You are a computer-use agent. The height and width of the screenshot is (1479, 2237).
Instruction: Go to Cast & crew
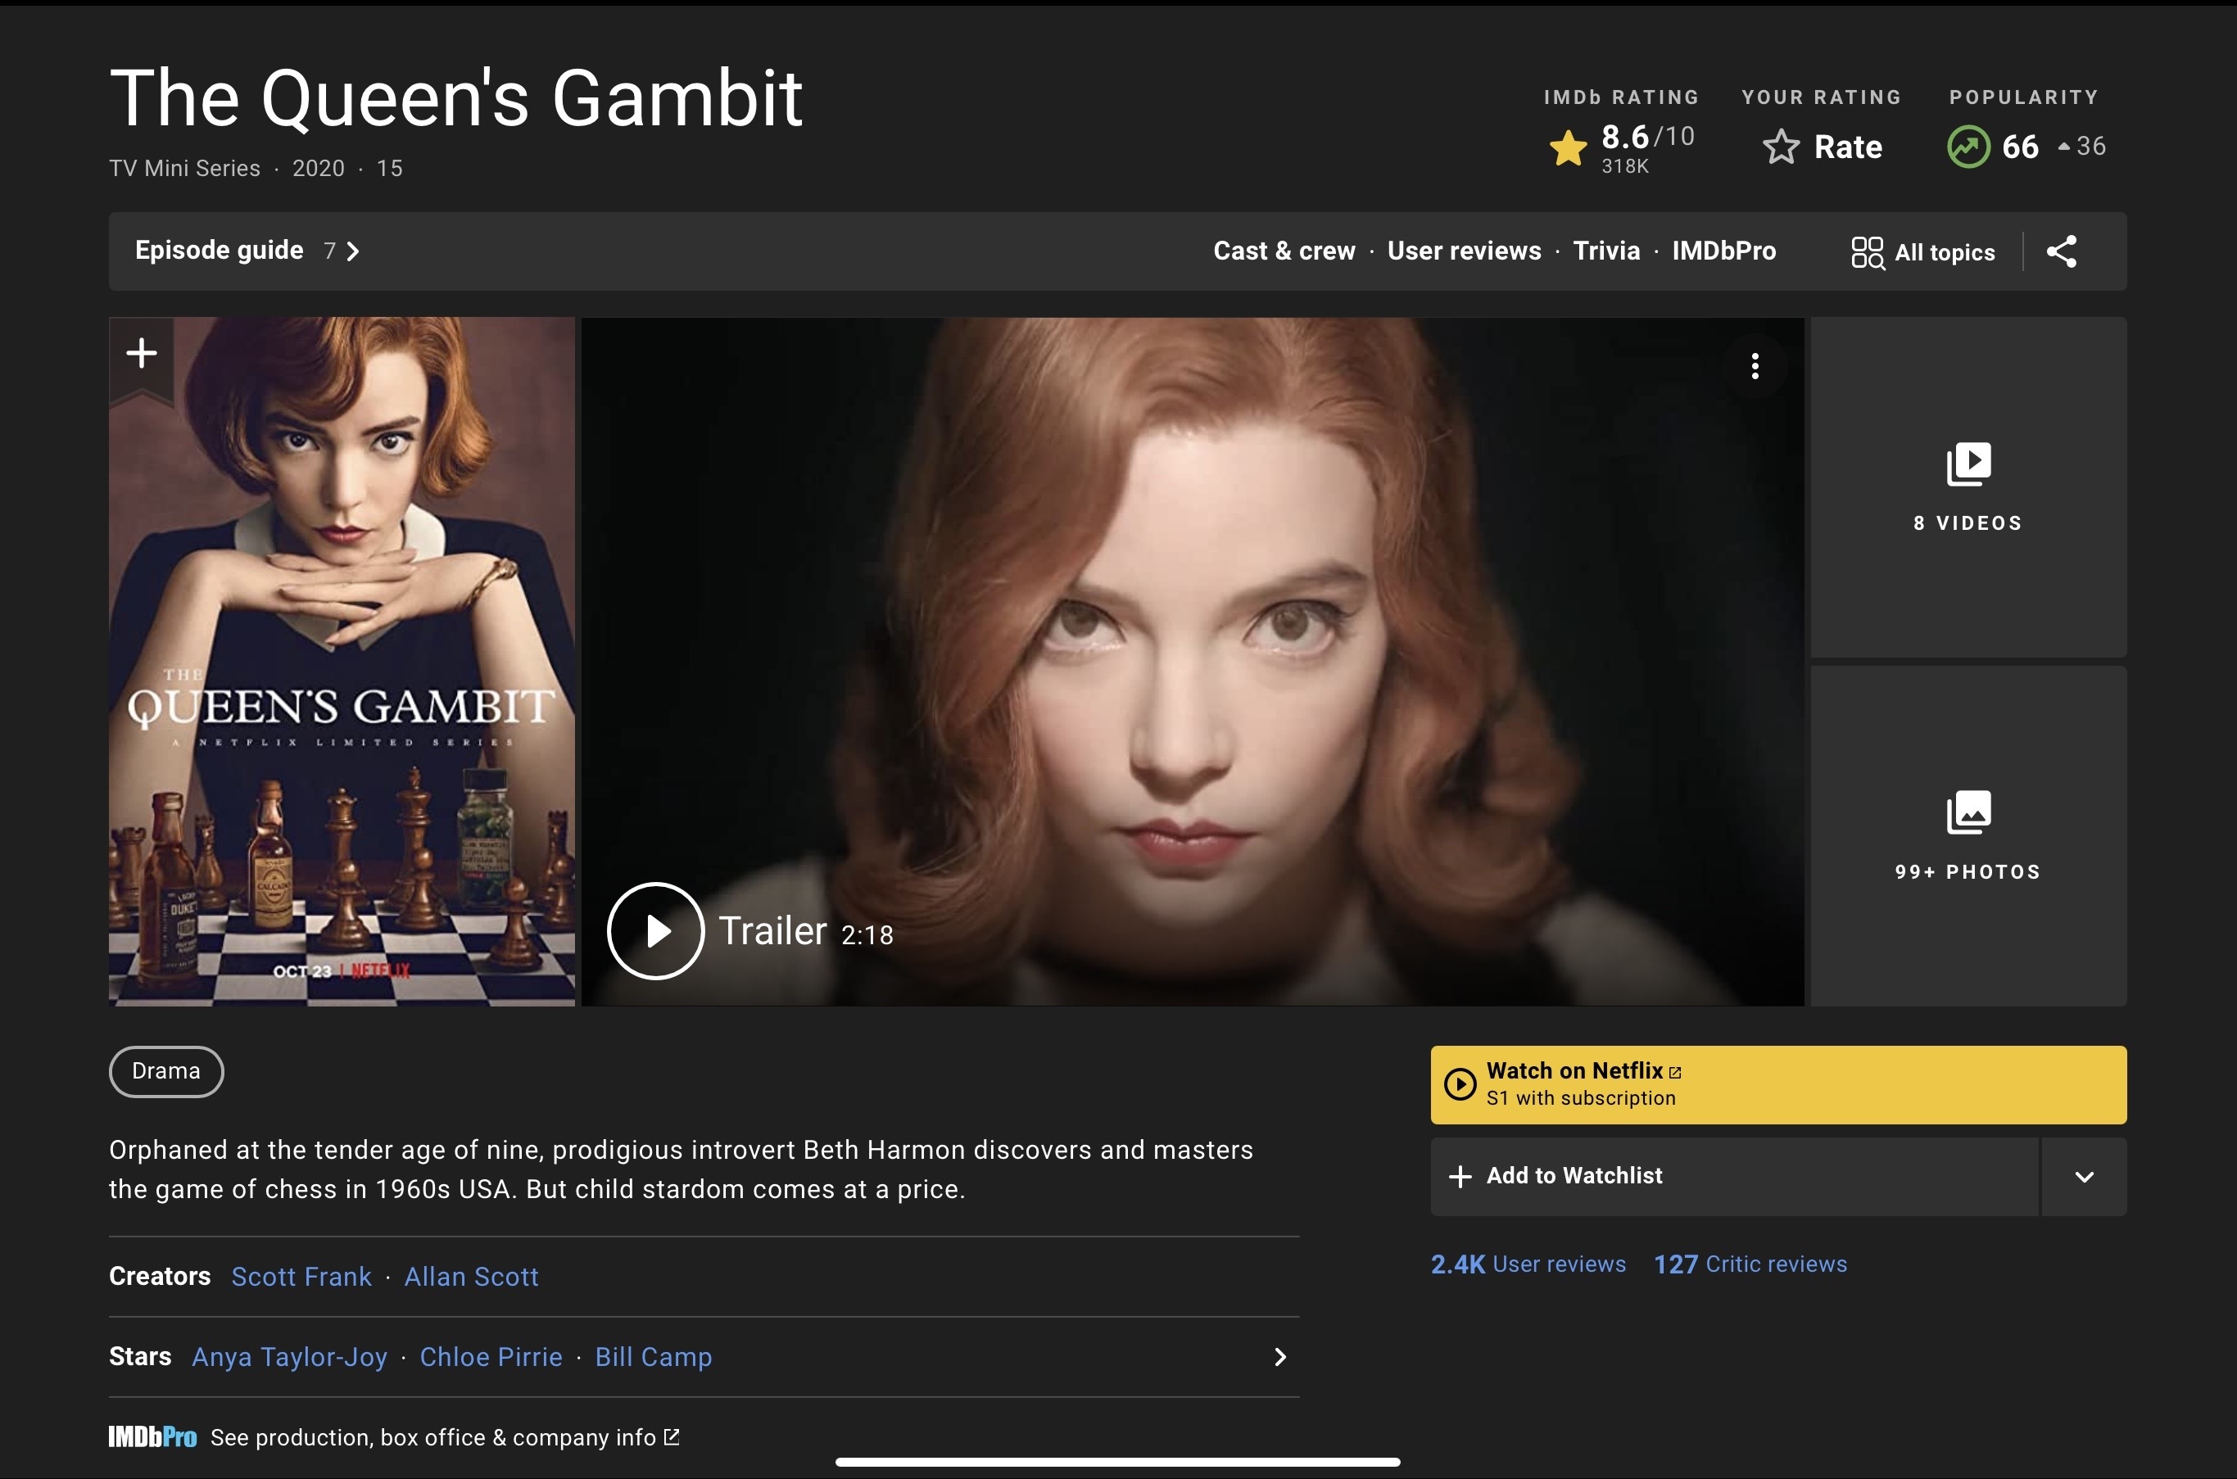click(x=1284, y=251)
